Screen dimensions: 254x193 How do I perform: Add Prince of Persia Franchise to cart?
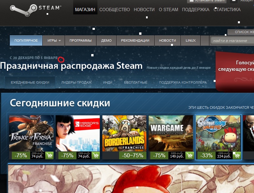50,156
